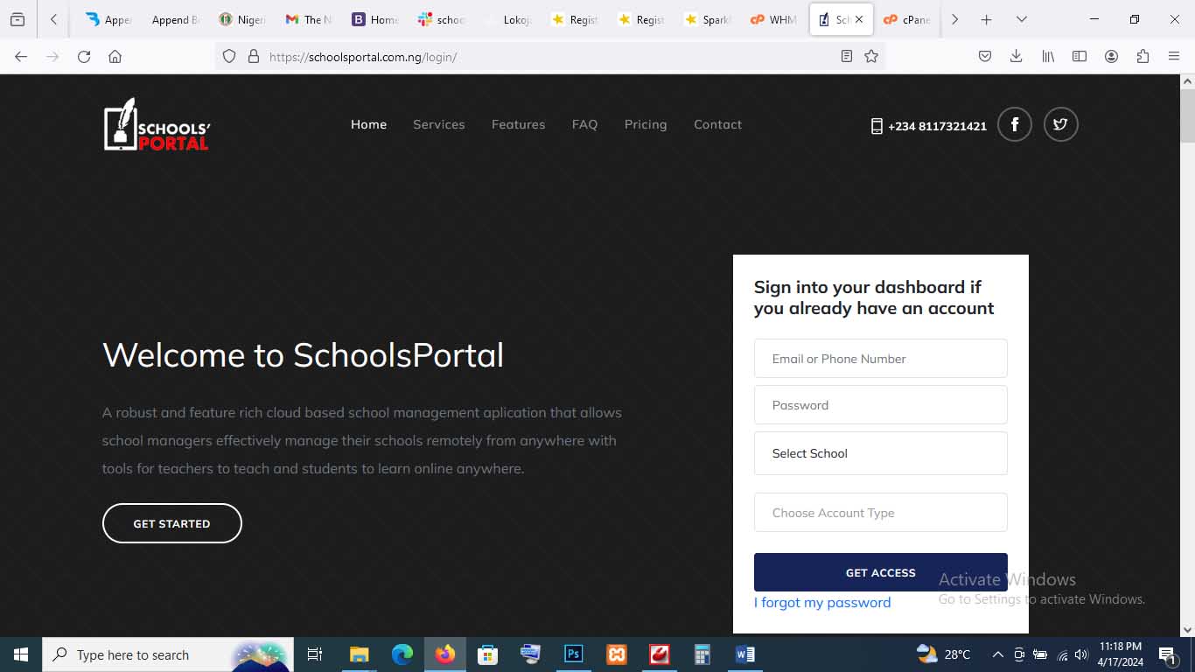Expand the list all tabs dropdown
The image size is (1195, 672).
[1021, 19]
